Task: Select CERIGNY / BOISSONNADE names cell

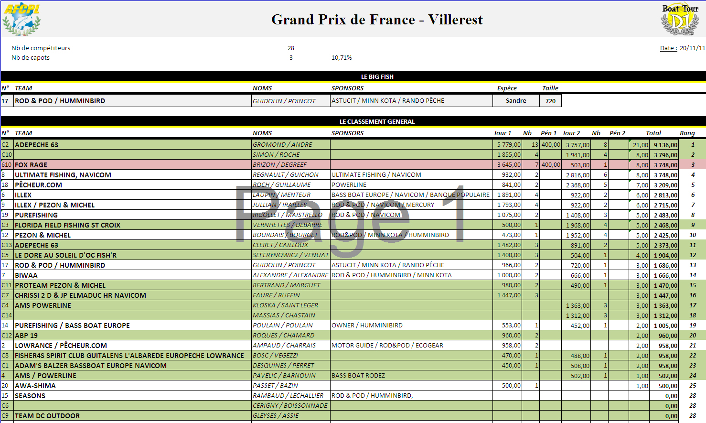Action: pyautogui.click(x=291, y=405)
